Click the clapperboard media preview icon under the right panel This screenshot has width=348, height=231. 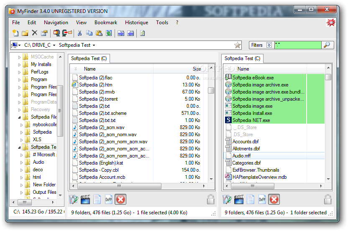239,200
